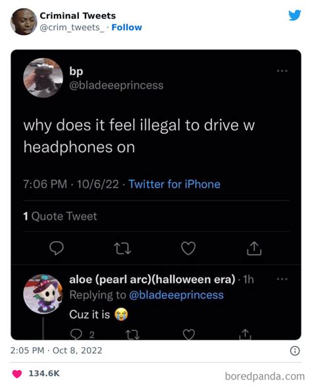Follow the Criminal Tweets account

point(127,27)
